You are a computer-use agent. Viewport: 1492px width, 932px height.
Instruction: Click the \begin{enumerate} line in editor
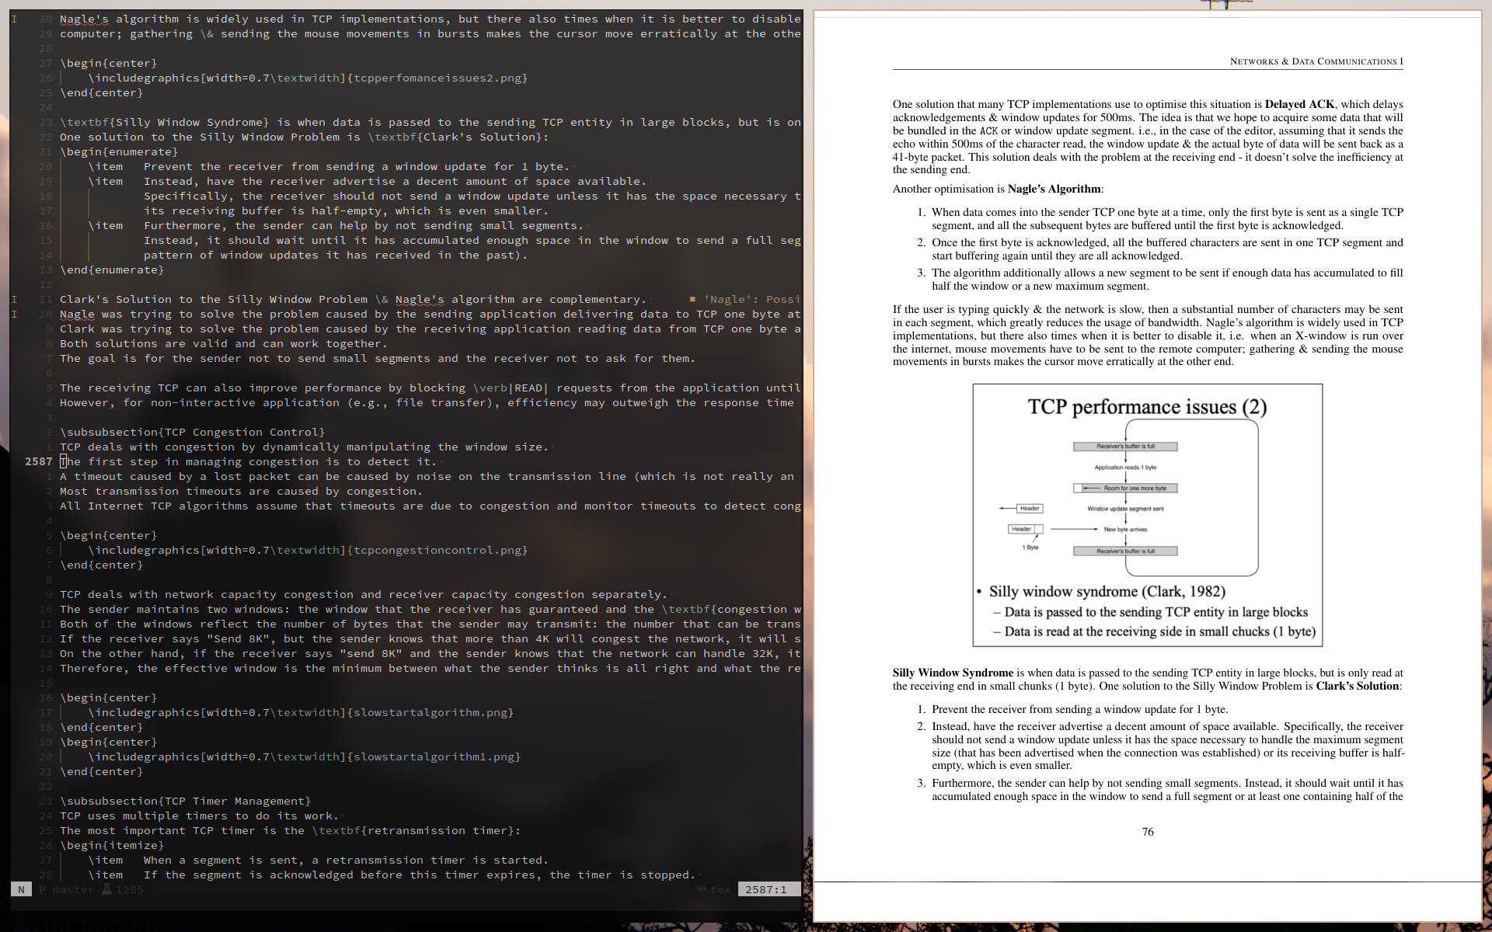[118, 151]
